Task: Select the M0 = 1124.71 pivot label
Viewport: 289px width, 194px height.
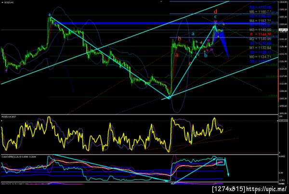Action: coord(260,57)
